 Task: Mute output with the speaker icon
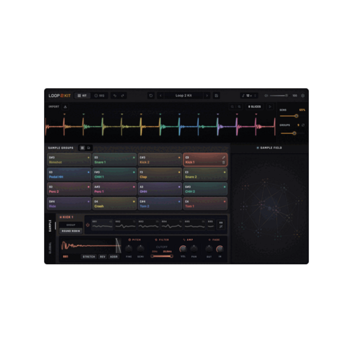tap(266, 96)
